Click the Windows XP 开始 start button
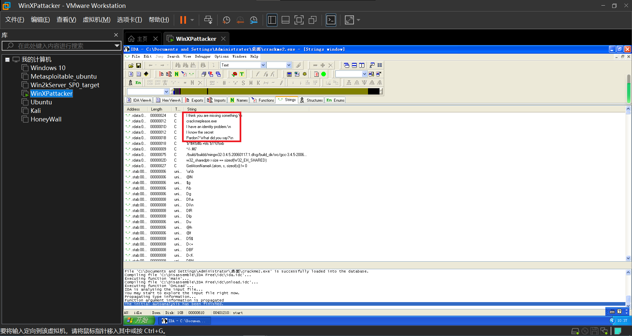The height and width of the screenshot is (336, 632). pos(139,321)
